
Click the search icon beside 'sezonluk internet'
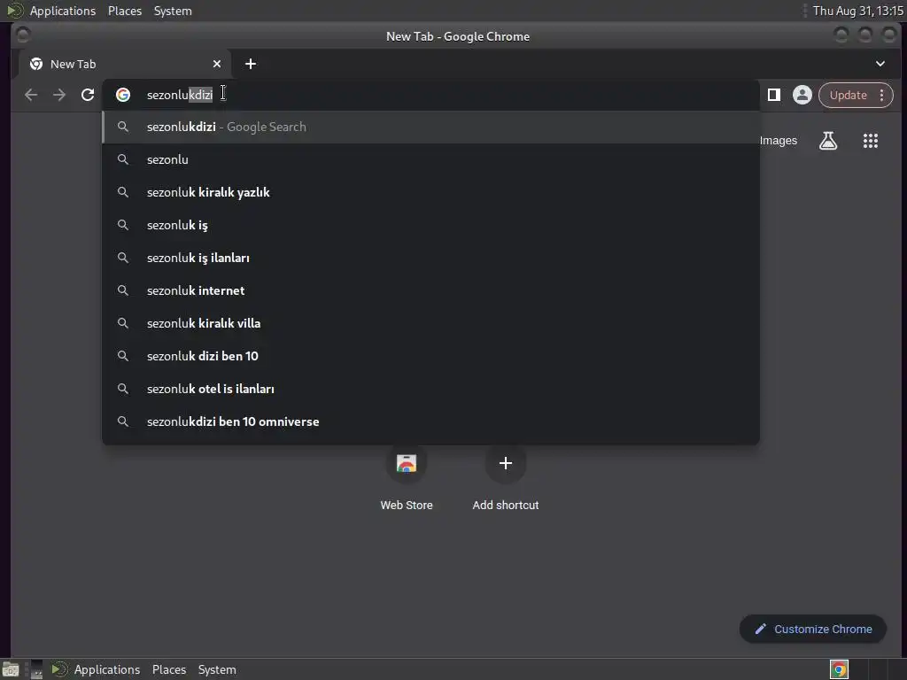(122, 290)
